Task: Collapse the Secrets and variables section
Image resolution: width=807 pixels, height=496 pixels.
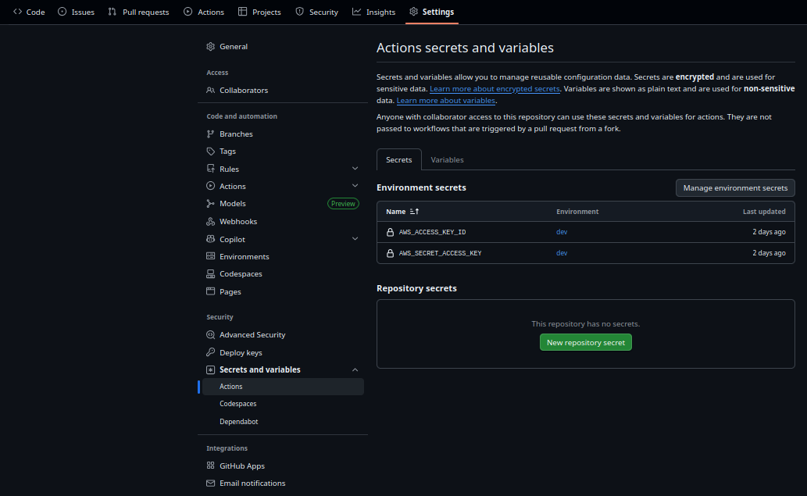Action: (355, 369)
